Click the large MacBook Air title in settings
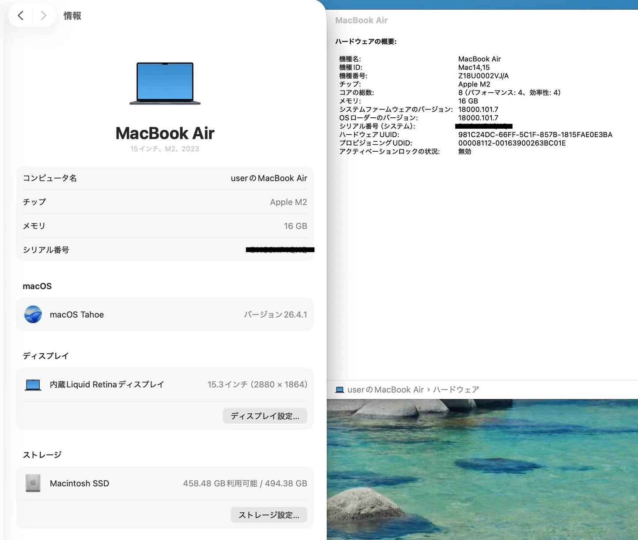 tap(165, 133)
